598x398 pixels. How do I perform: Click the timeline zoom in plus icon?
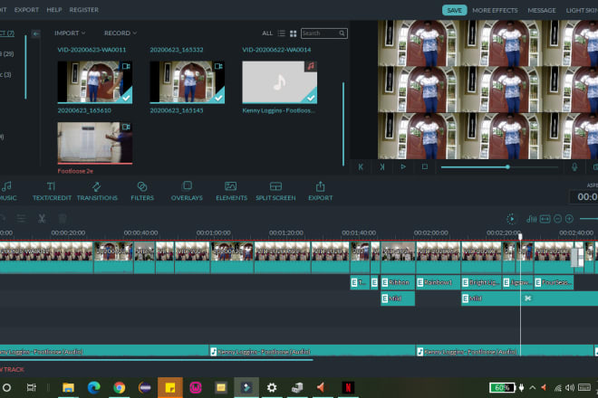point(569,219)
